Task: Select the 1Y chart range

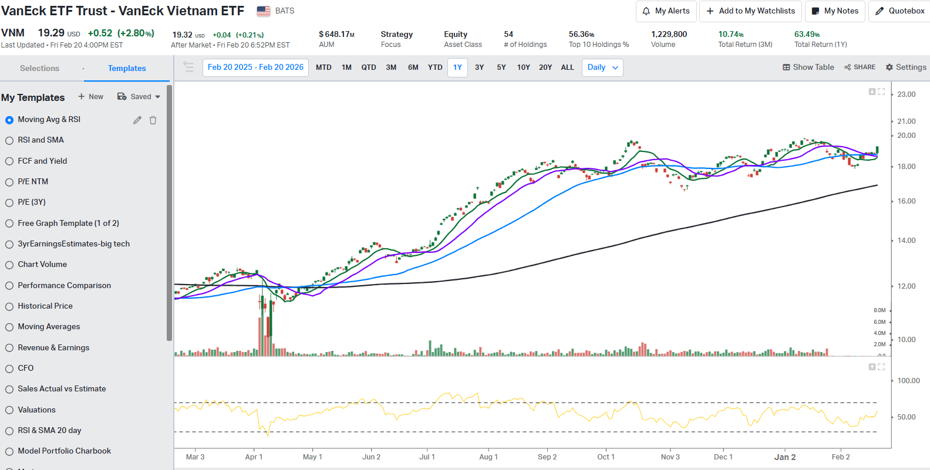Action: click(x=457, y=67)
